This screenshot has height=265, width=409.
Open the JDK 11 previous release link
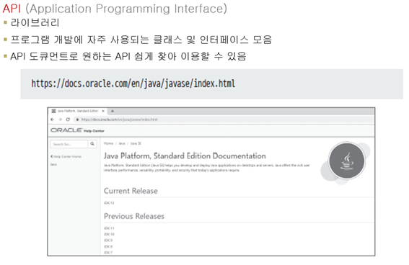(x=109, y=228)
